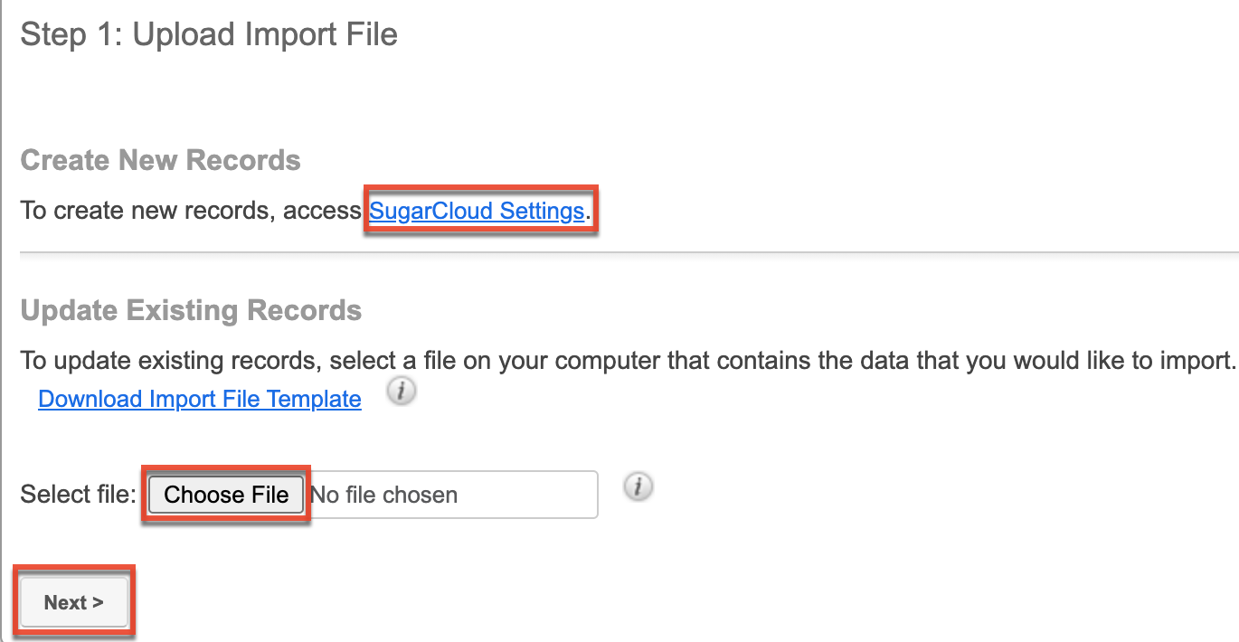Click the "Select file:" label

(x=78, y=496)
